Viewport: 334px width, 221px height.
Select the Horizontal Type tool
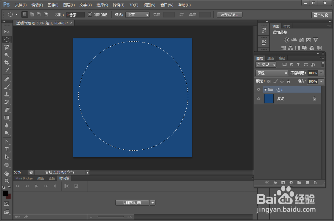point(7,149)
